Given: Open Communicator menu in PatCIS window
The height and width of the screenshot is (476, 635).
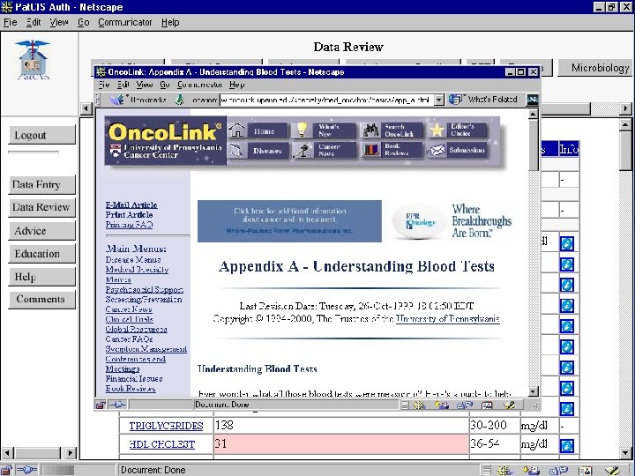Looking at the screenshot, I should tap(124, 23).
